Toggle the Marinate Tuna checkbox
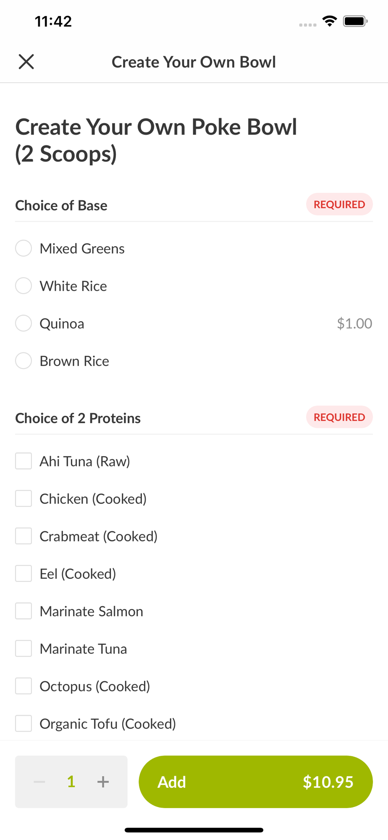The width and height of the screenshot is (388, 840). coord(24,648)
